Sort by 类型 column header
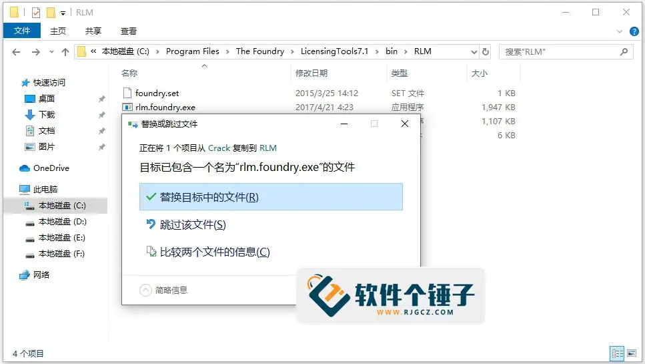Viewport: 645px width, 364px height. [400, 73]
